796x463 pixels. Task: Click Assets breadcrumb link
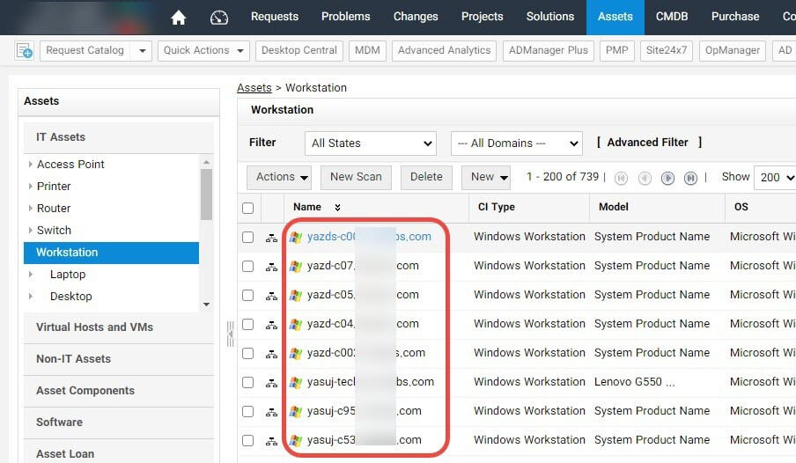click(x=254, y=88)
